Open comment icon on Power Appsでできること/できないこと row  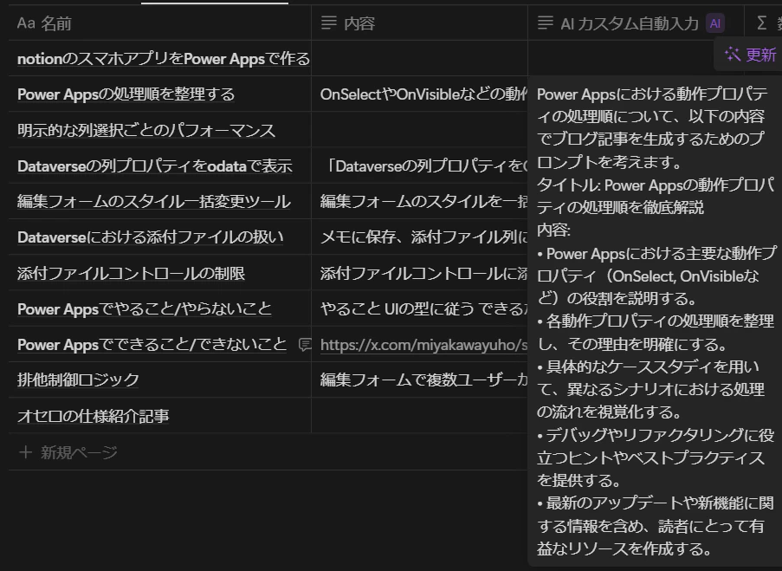305,344
